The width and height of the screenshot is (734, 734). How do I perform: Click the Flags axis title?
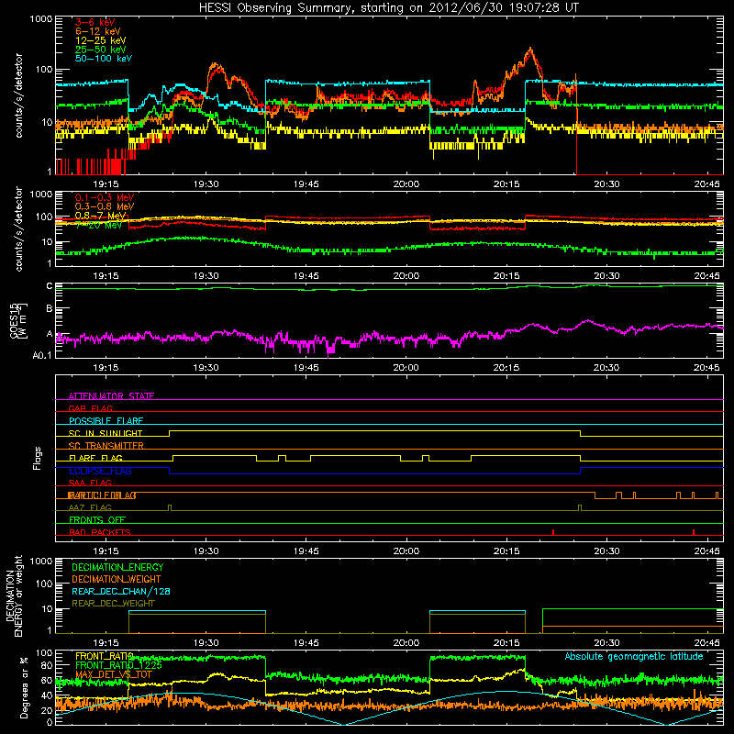pos(38,458)
